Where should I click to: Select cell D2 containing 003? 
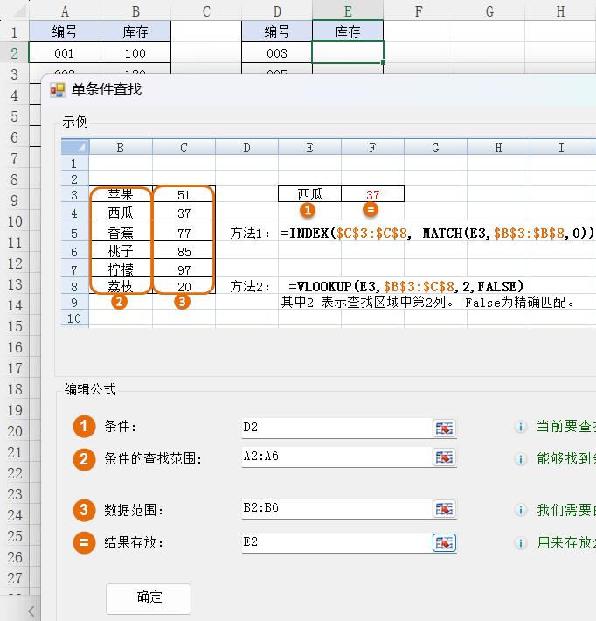pyautogui.click(x=276, y=53)
